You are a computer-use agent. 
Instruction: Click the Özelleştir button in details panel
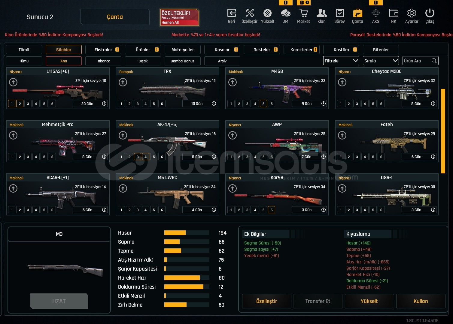click(267, 301)
